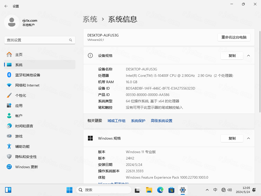This screenshot has height=196, width=261.
Task: Open the Home (主页) house icon
Action: [9, 55]
